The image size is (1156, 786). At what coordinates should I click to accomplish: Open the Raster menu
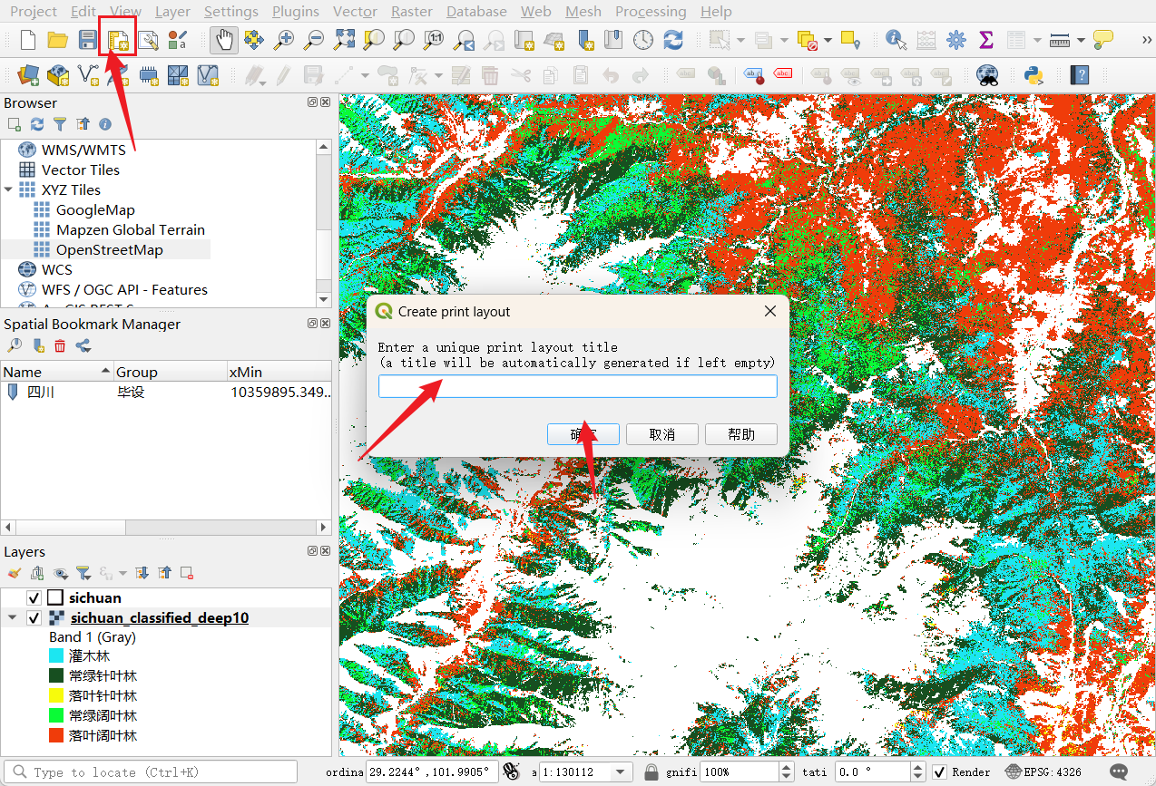tap(411, 12)
